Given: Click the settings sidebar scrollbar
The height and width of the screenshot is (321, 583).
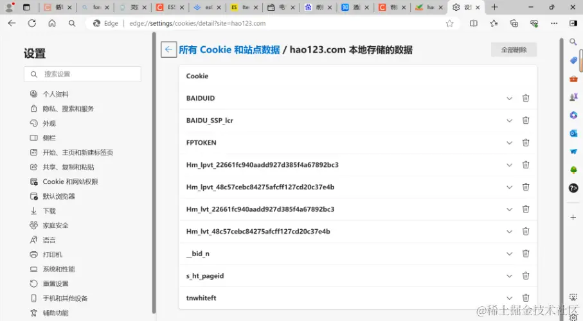Looking at the screenshot, I should (154, 173).
